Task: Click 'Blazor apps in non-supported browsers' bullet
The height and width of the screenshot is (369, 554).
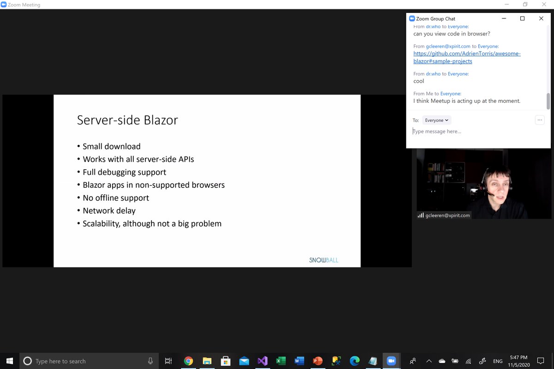Action: click(x=154, y=185)
